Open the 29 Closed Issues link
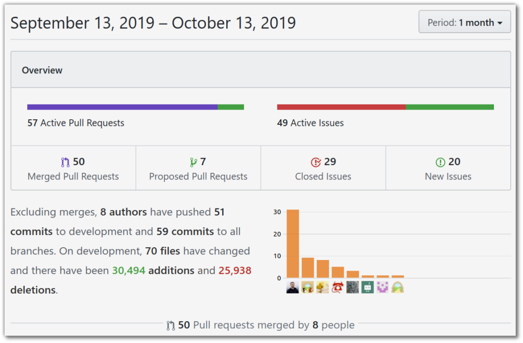This screenshot has width=523, height=343. (323, 168)
